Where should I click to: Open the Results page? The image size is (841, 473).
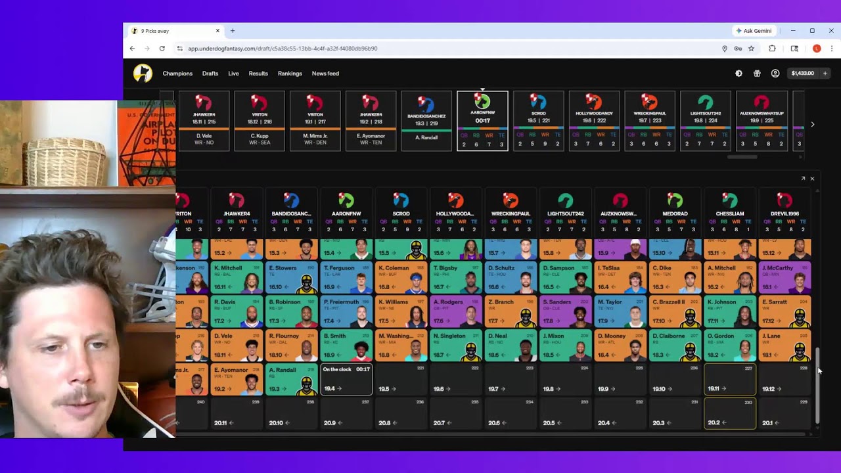click(x=258, y=74)
